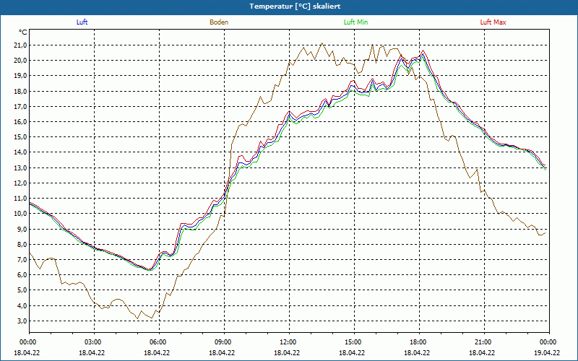Click the 21:00 time axis label
Image resolution: width=578 pixels, height=361 pixels.
[x=484, y=342]
